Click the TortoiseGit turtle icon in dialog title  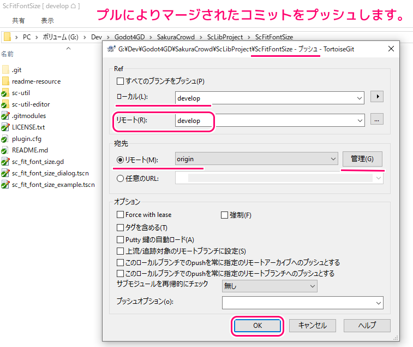pos(111,49)
